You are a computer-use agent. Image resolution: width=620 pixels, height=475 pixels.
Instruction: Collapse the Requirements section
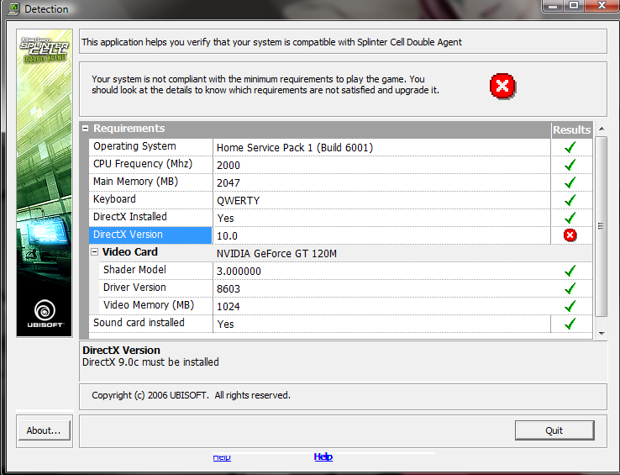85,129
